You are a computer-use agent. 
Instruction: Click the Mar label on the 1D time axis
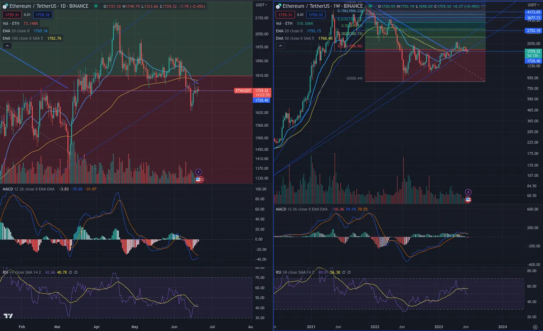point(58,327)
